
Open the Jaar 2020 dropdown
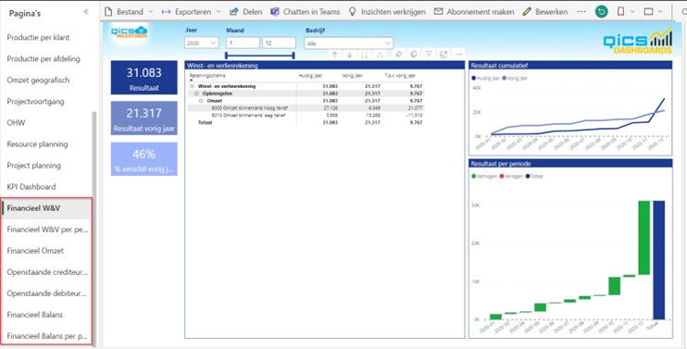202,43
